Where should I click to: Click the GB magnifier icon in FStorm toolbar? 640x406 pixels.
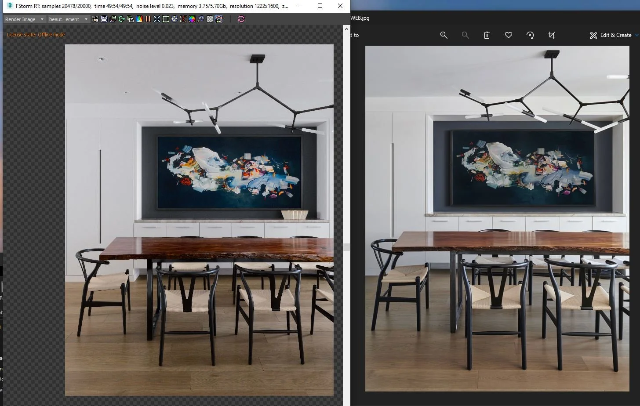(201, 19)
